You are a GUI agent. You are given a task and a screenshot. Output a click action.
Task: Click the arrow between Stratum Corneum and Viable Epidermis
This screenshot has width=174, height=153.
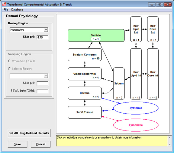tap(85, 64)
